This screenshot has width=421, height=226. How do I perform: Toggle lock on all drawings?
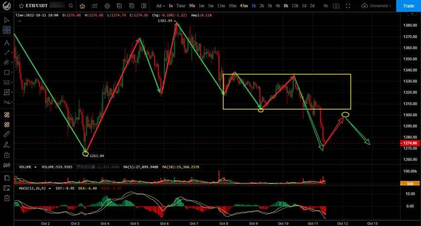(7, 155)
